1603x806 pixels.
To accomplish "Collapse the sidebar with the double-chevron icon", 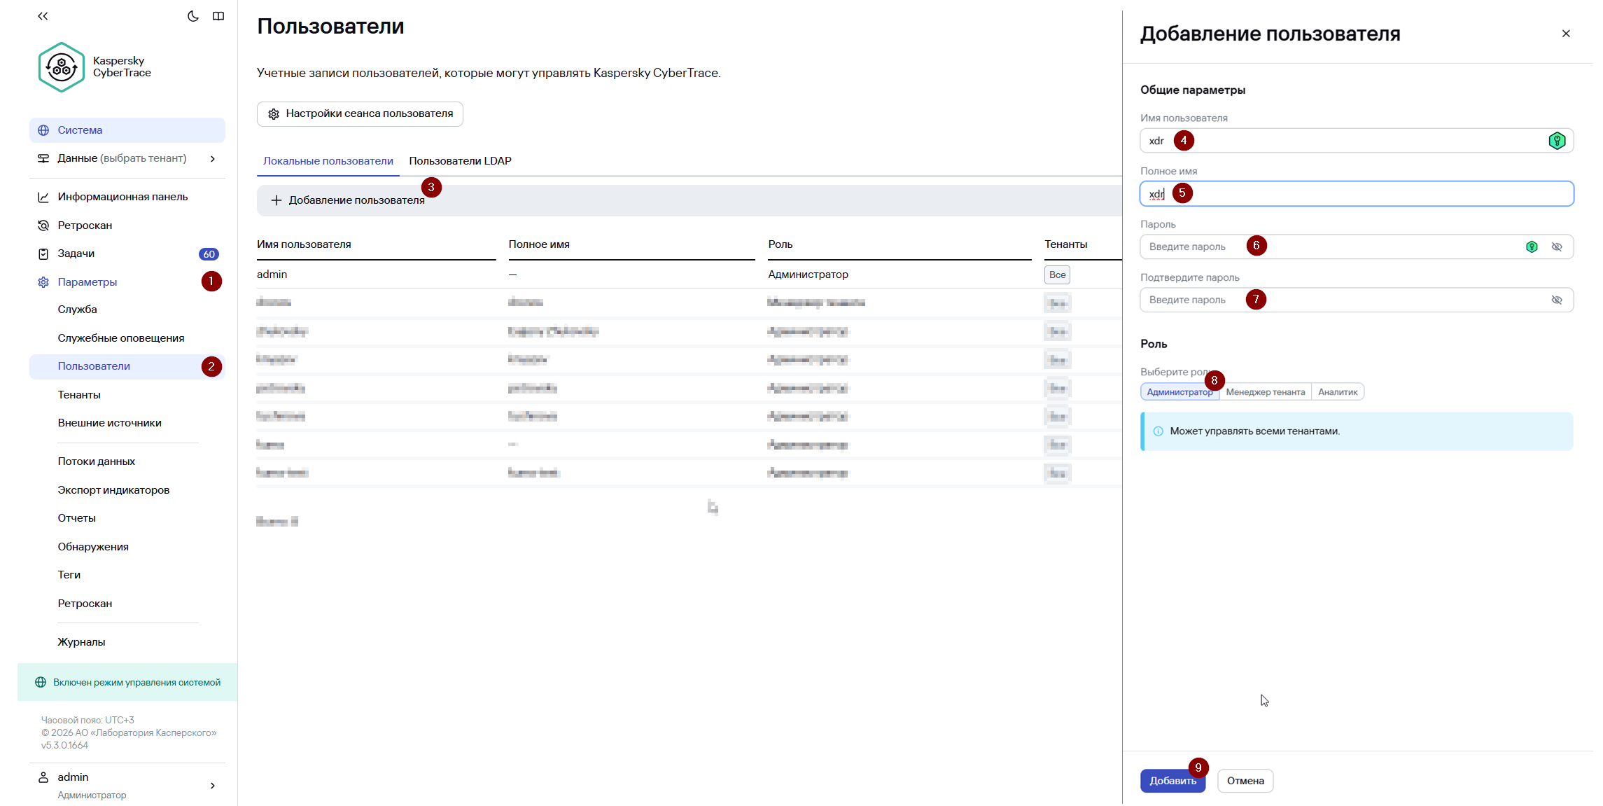I will (43, 16).
